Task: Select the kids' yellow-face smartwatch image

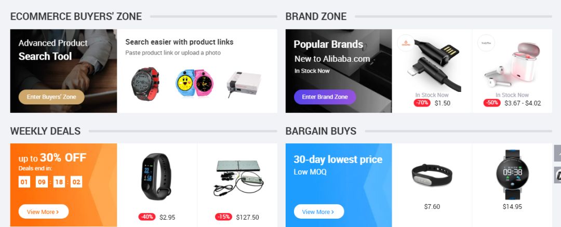Action: [x=194, y=83]
